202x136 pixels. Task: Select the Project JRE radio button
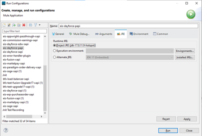click(x=55, y=45)
